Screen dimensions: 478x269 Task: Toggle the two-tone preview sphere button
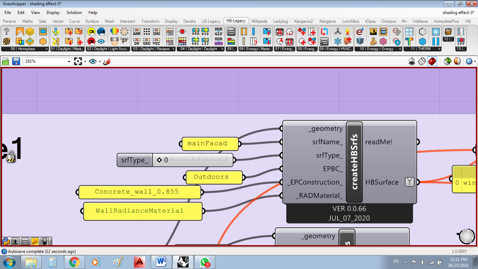click(457, 61)
